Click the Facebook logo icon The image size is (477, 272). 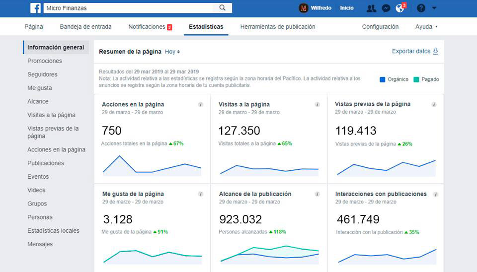pos(35,8)
